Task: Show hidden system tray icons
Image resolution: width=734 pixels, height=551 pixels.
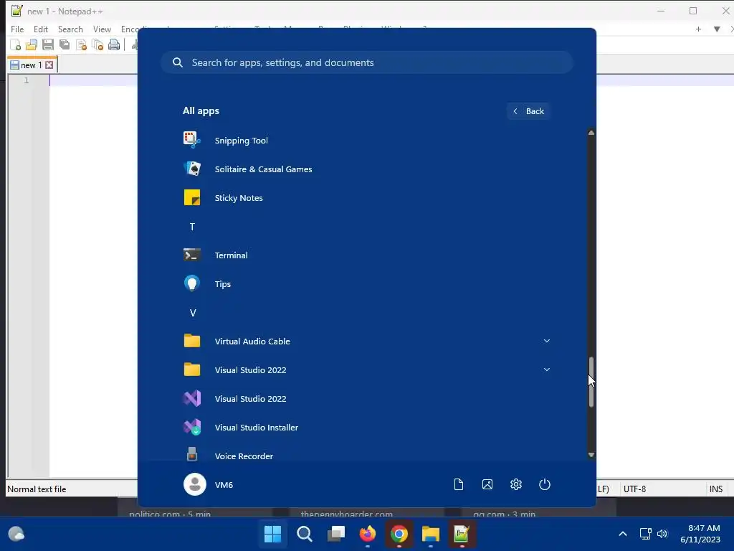Action: (x=623, y=534)
